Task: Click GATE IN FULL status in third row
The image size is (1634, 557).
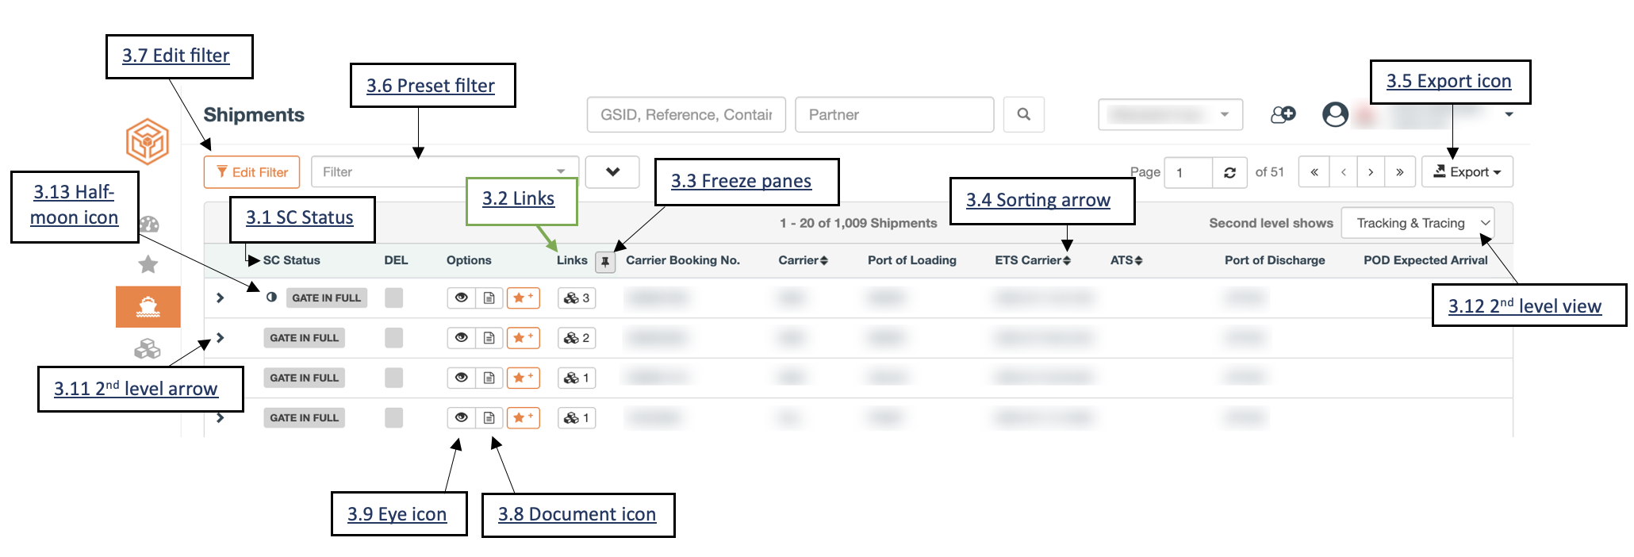Action: point(305,378)
